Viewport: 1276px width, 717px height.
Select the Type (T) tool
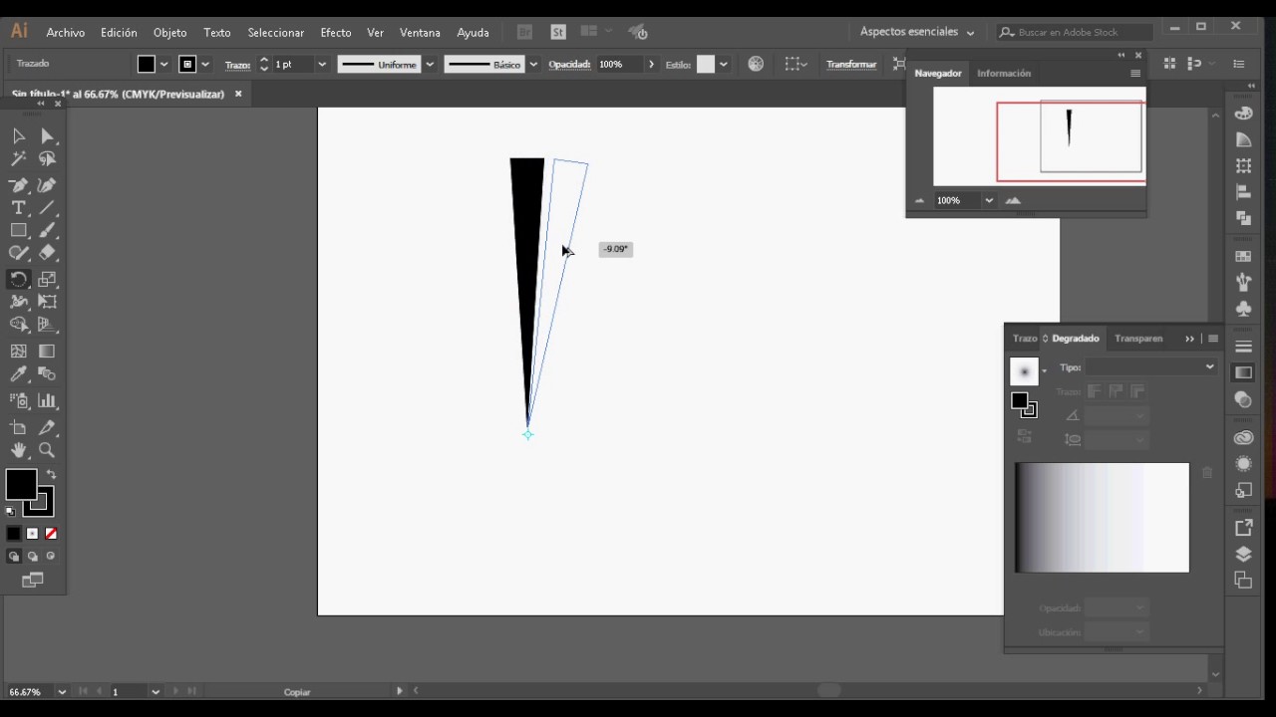point(19,208)
